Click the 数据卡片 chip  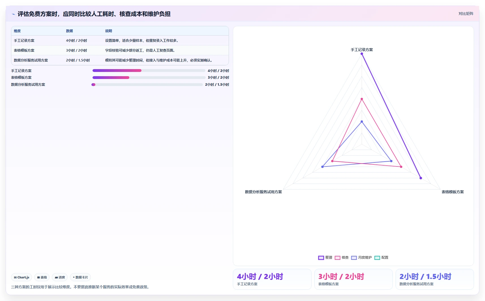[x=80, y=277]
